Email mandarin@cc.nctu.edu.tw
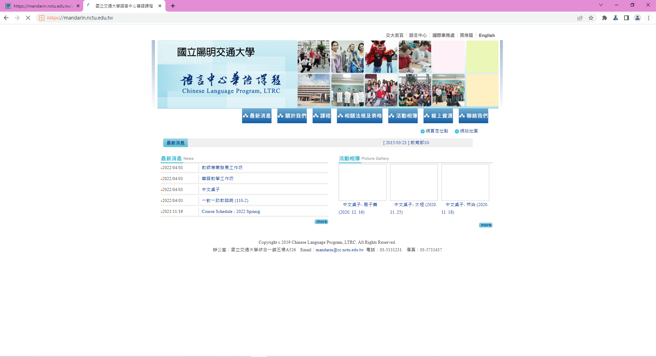Image resolution: width=656 pixels, height=357 pixels. (340, 250)
